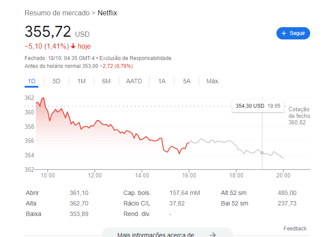Click the plus icon on Seguir button

(284, 33)
